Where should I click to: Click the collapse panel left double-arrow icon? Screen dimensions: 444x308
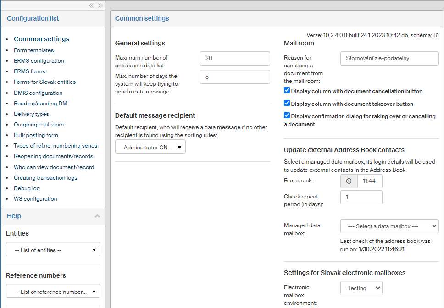point(92,5)
